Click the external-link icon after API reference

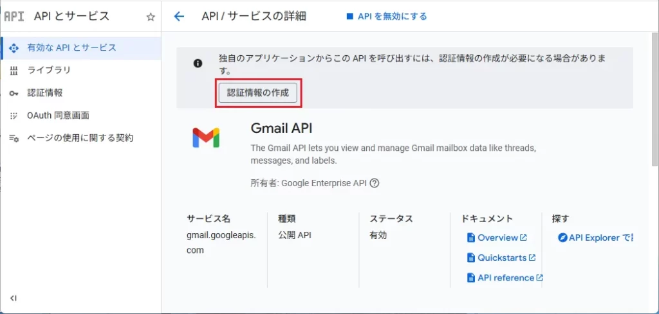point(540,277)
